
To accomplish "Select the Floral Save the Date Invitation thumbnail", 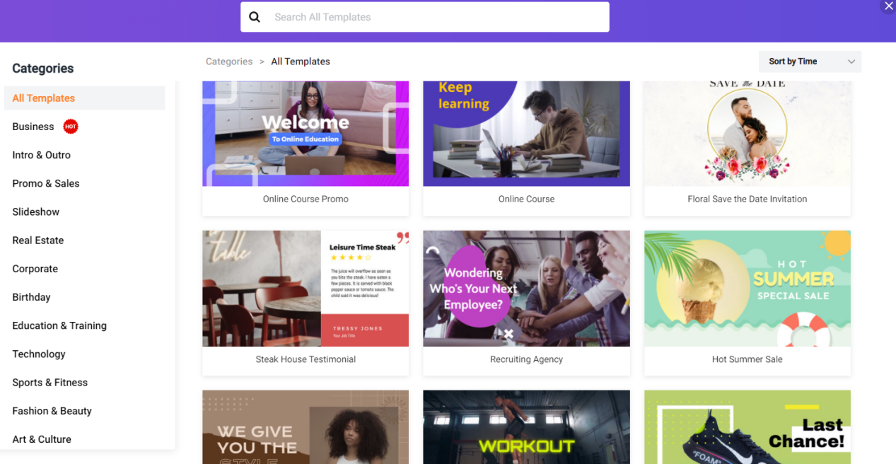I will pyautogui.click(x=747, y=134).
